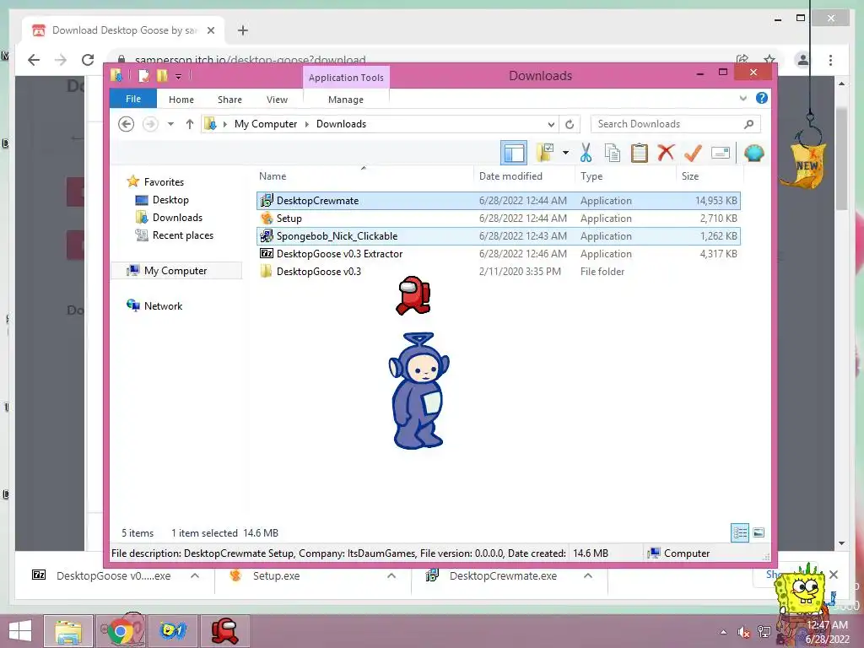This screenshot has width=864, height=648.
Task: Click the search magnifier icon
Action: click(749, 124)
